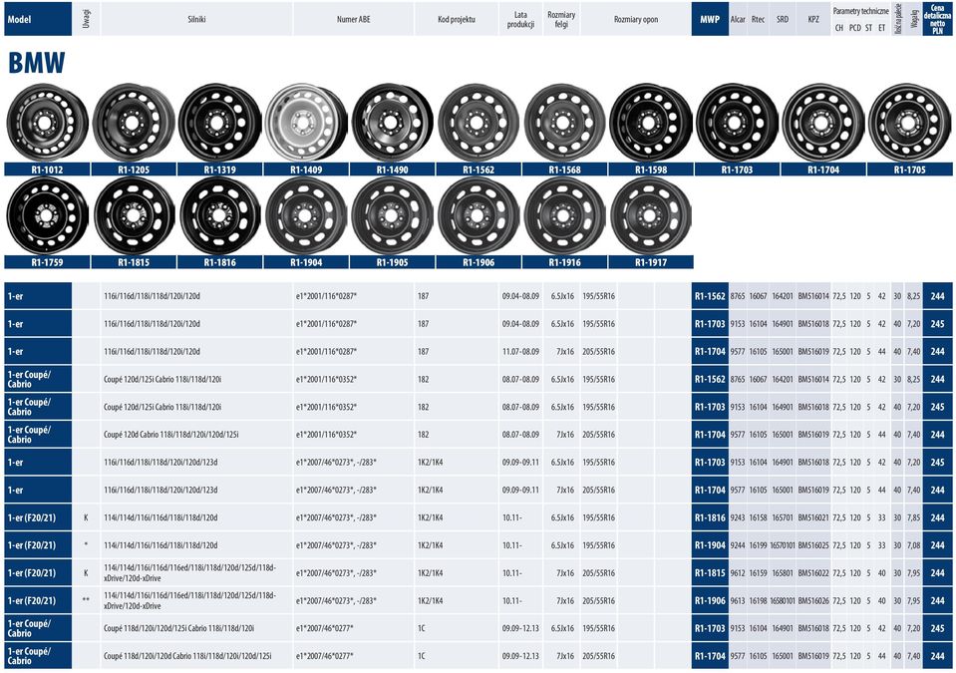
Task: Click MWP cell R1-1815 in table
Action: pyautogui.click(x=710, y=573)
